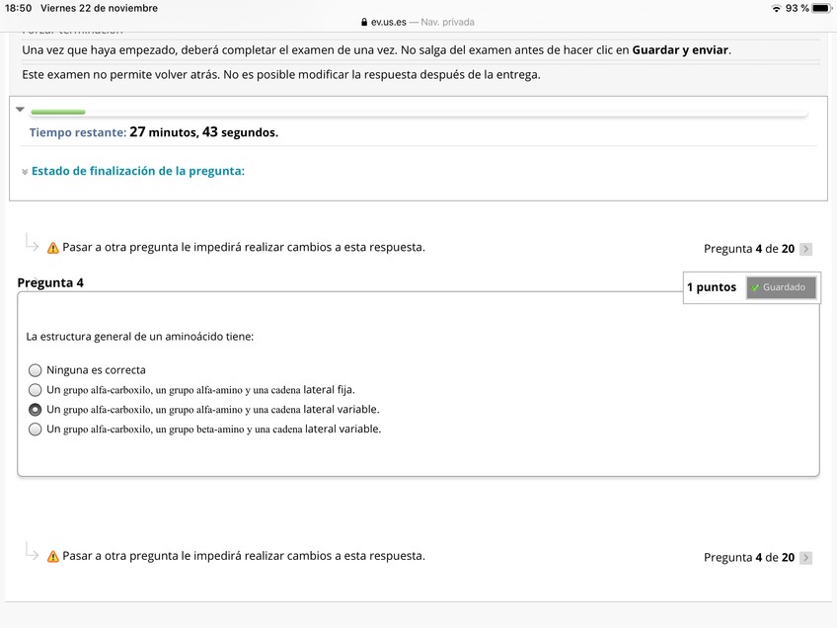Collapse the timer panel triangle
837x628 pixels.
tap(20, 110)
